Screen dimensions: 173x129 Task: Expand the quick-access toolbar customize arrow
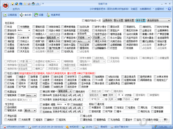[43, 4]
